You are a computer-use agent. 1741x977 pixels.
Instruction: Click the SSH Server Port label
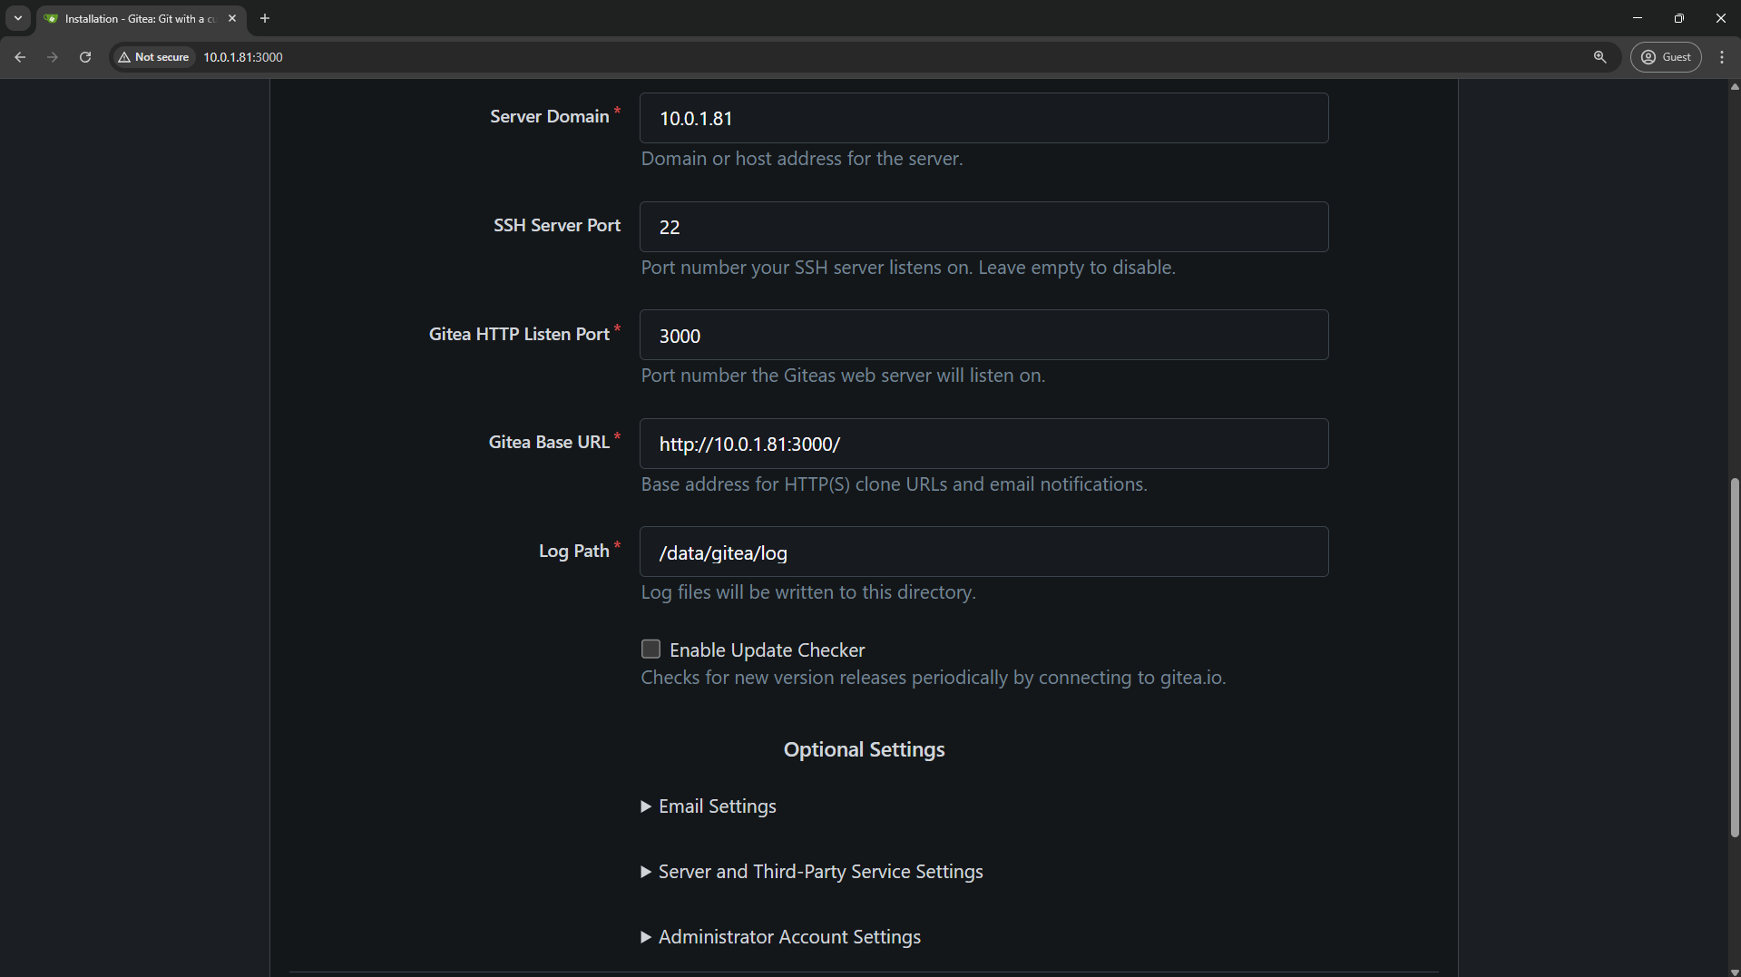pos(557,225)
